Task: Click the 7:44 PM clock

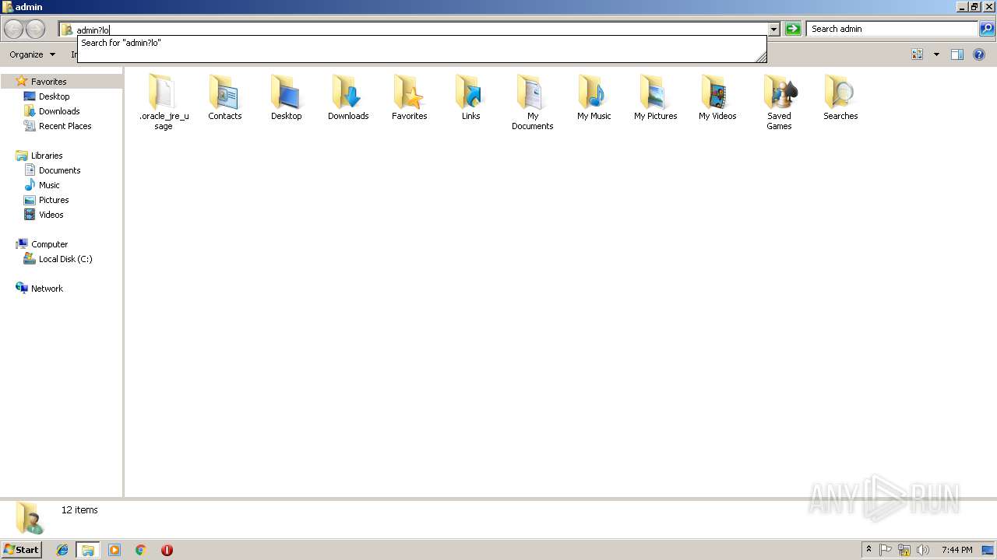Action: (x=956, y=550)
